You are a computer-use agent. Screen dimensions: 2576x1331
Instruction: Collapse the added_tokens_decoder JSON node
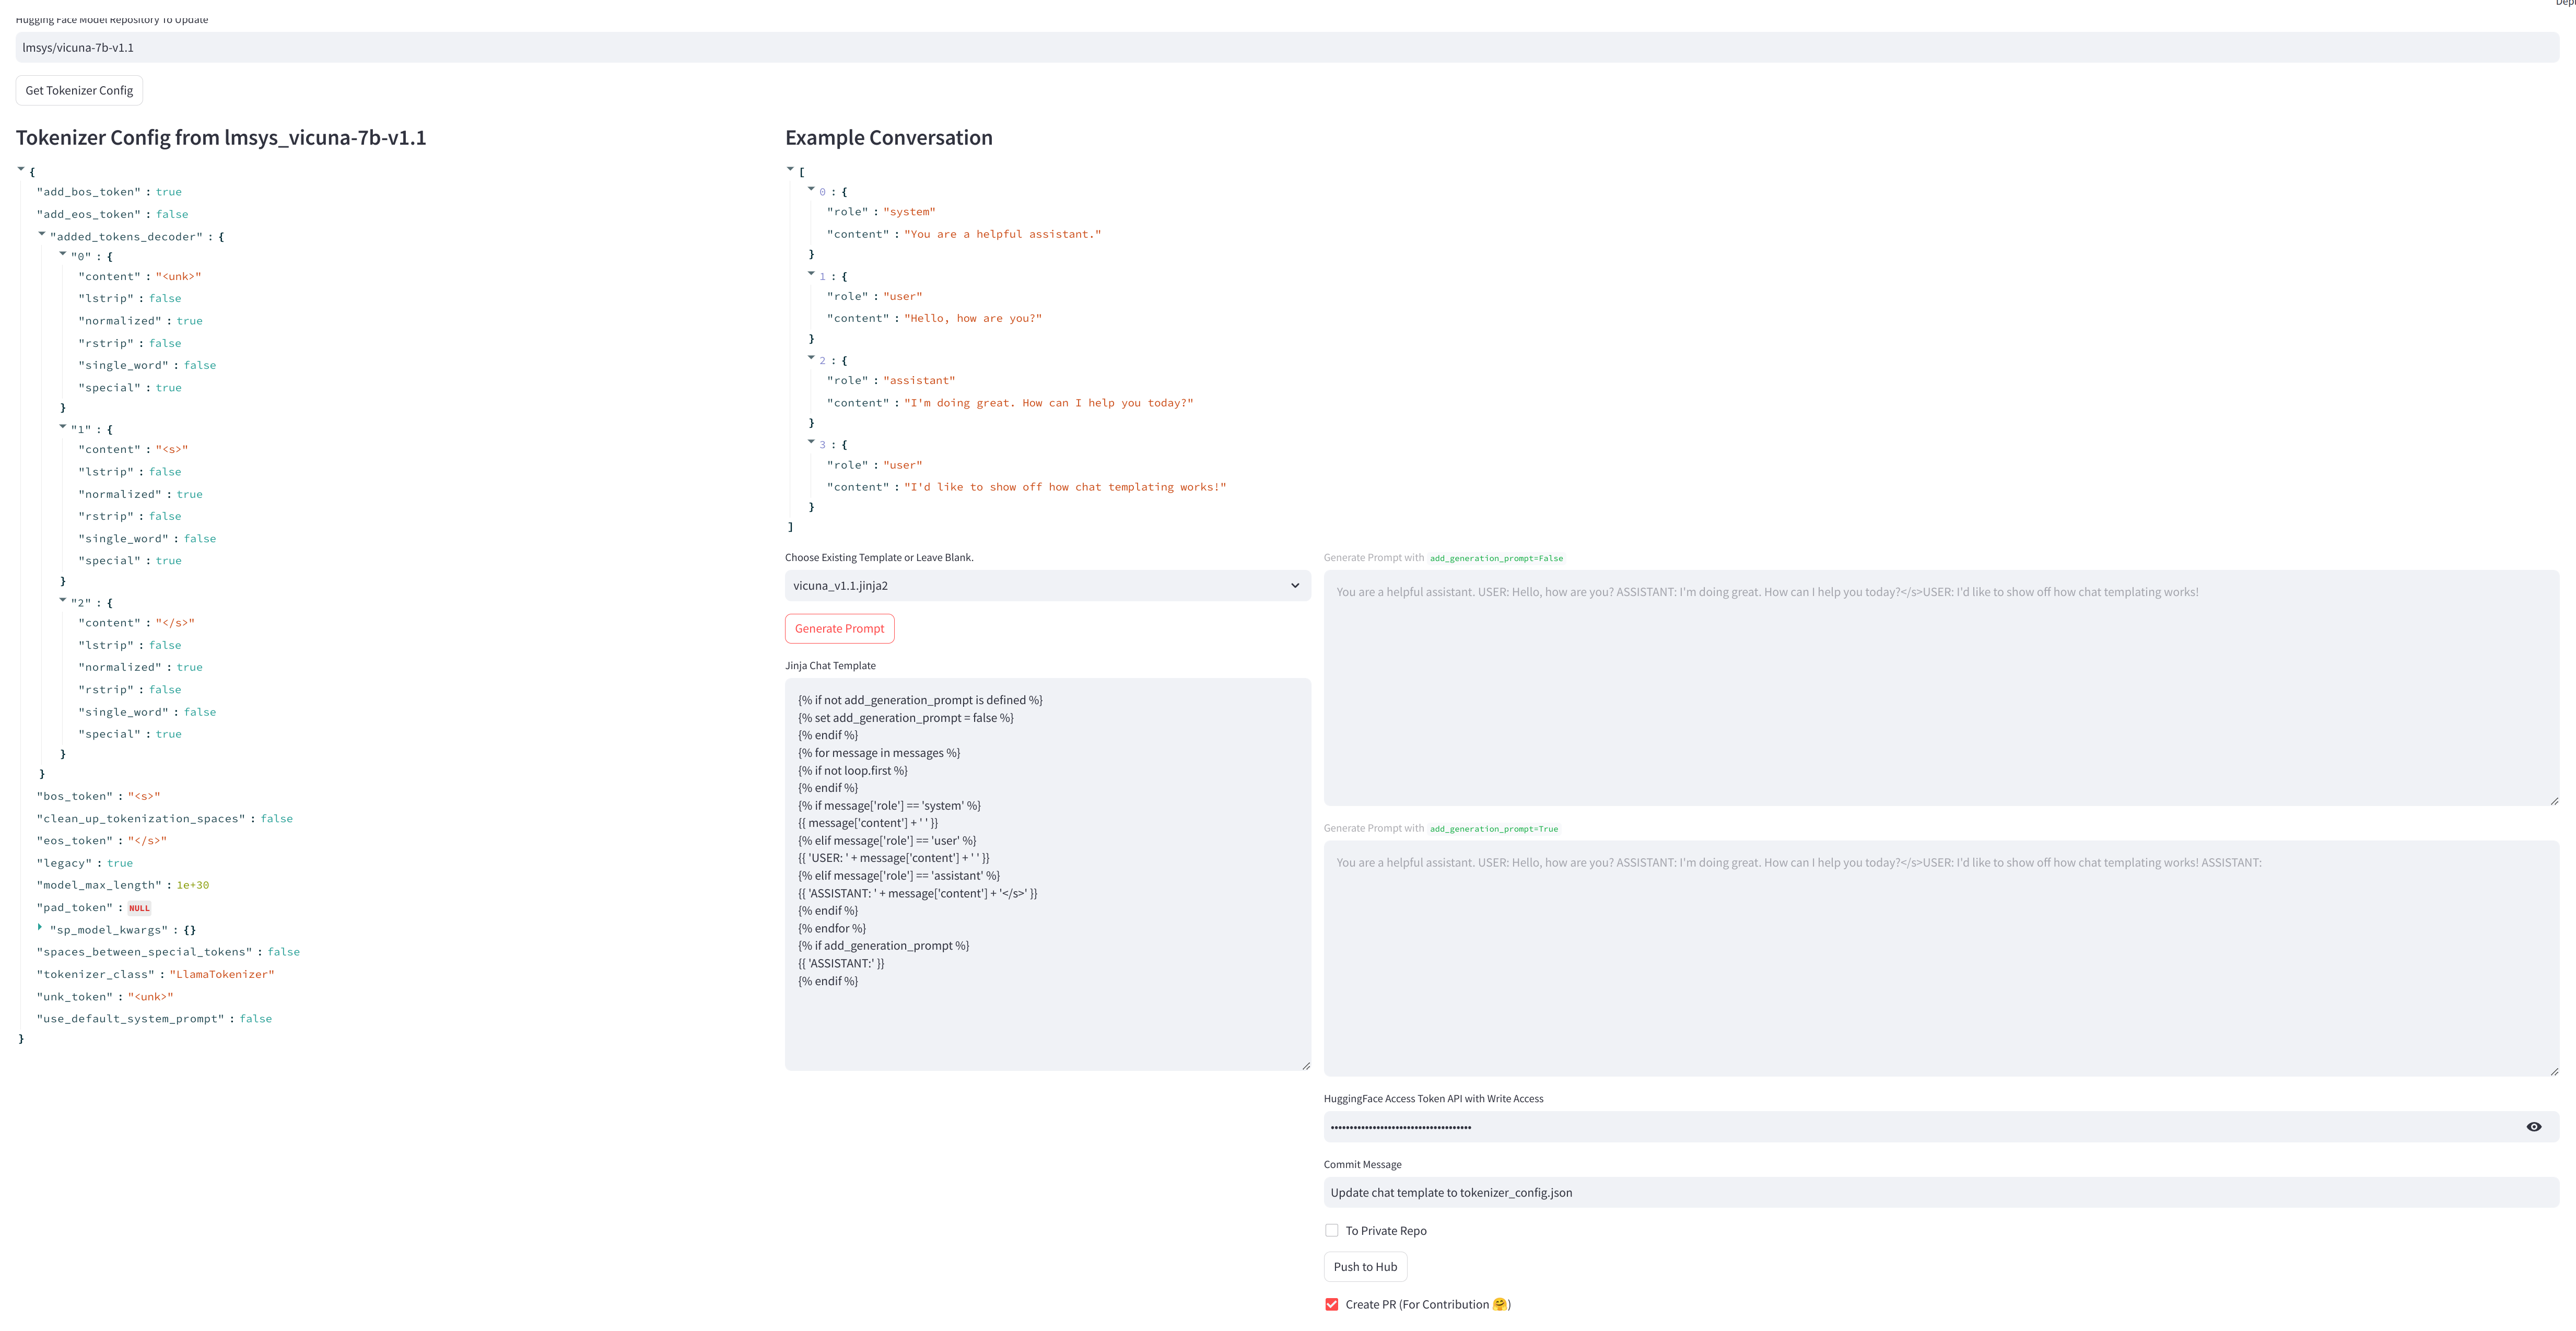(x=42, y=234)
